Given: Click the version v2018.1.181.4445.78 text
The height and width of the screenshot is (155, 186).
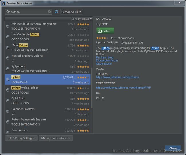Looking at the screenshot, I should (x=132, y=43).
